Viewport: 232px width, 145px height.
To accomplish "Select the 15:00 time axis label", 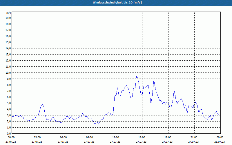I will tap(142, 137).
